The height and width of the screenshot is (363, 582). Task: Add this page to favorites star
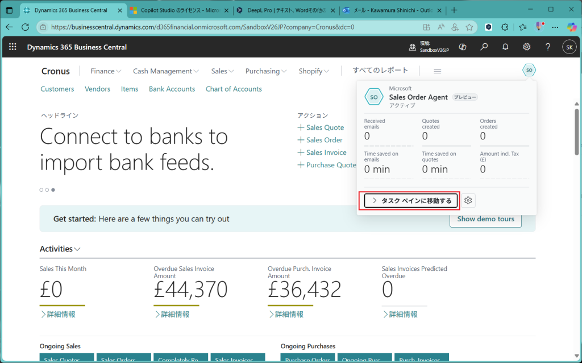click(469, 27)
